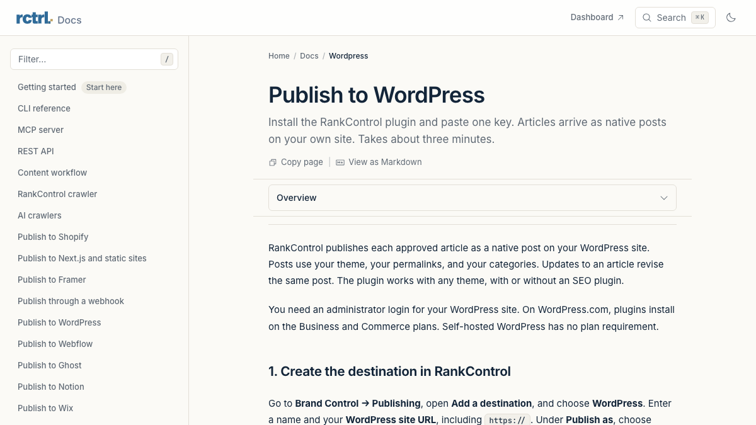Image resolution: width=756 pixels, height=425 pixels.
Task: Open AI crawlers in sidebar
Action: [40, 215]
